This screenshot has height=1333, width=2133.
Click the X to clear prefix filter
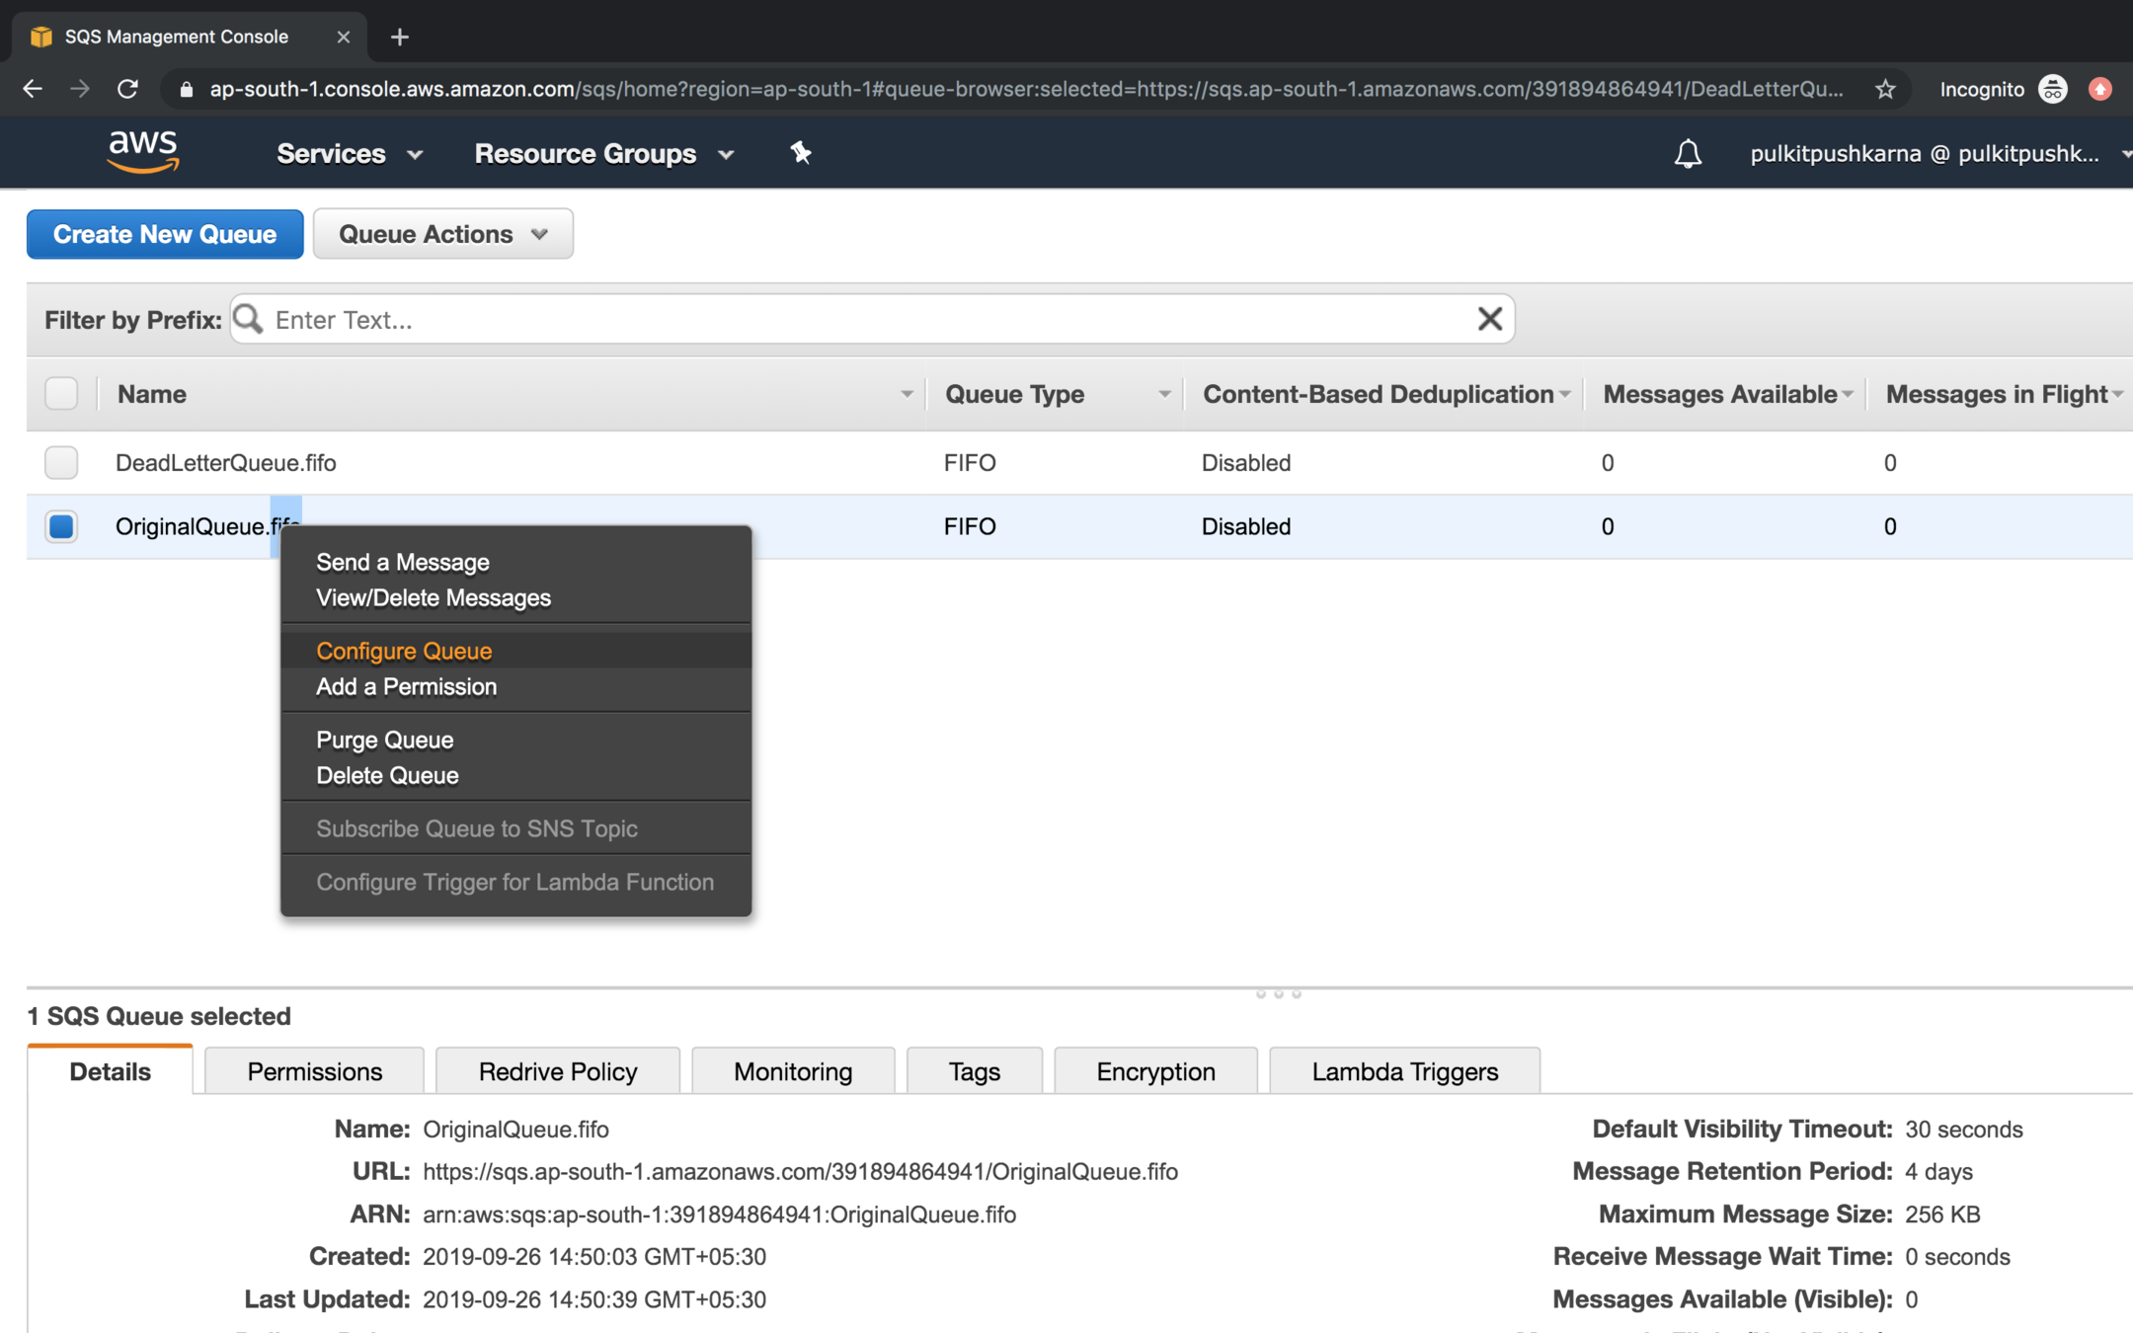pyautogui.click(x=1489, y=319)
